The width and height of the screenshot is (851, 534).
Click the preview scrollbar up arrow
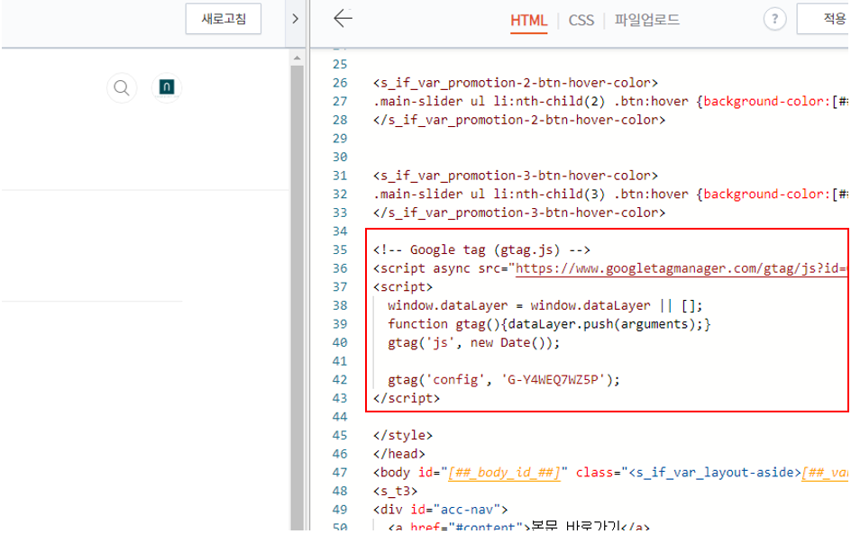pos(297,58)
